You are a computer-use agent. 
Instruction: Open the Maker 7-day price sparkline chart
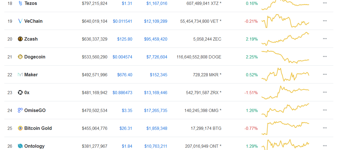(285, 75)
